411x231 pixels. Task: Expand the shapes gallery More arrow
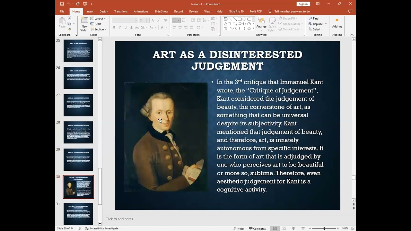click(x=253, y=29)
